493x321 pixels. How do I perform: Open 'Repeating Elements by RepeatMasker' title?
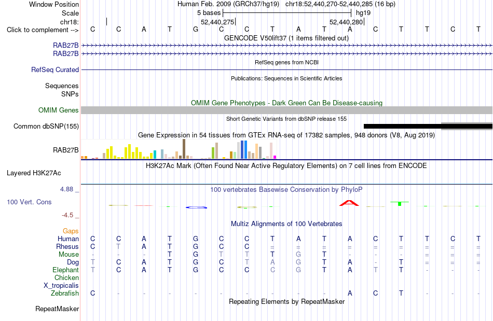click(x=286, y=301)
